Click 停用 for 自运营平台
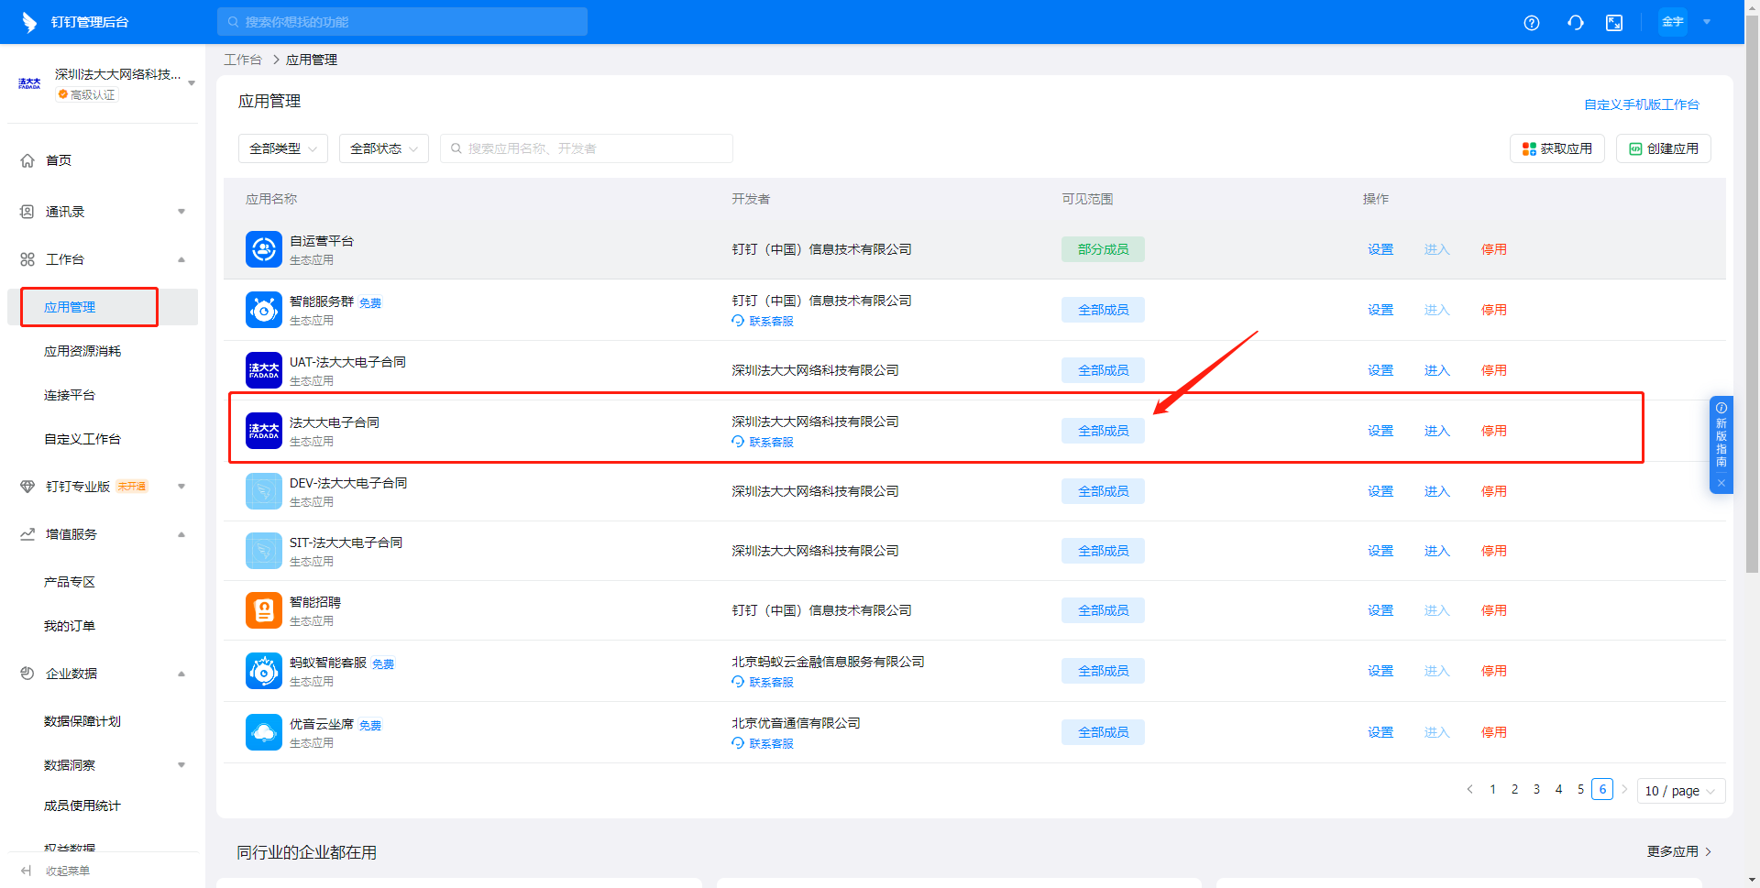The height and width of the screenshot is (888, 1760). [1494, 249]
